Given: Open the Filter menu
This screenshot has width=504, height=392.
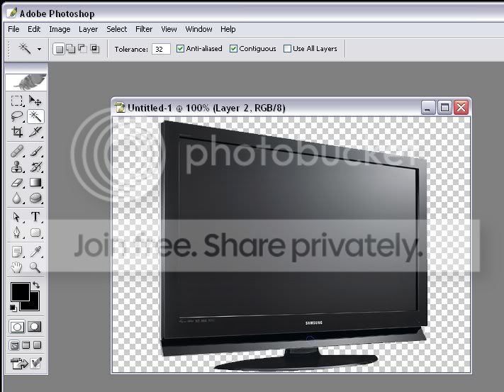Looking at the screenshot, I should tap(144, 29).
